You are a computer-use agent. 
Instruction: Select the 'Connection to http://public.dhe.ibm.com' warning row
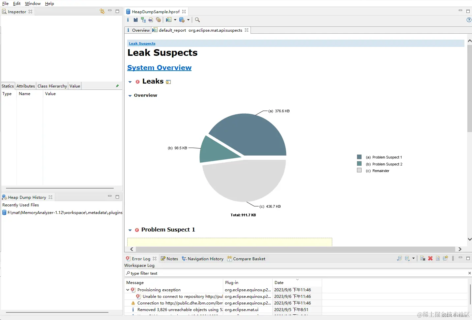point(223,303)
